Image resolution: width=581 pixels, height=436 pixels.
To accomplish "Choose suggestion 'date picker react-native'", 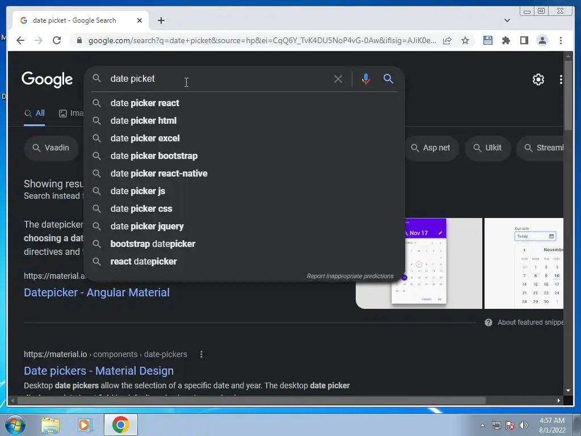I will point(245,174).
